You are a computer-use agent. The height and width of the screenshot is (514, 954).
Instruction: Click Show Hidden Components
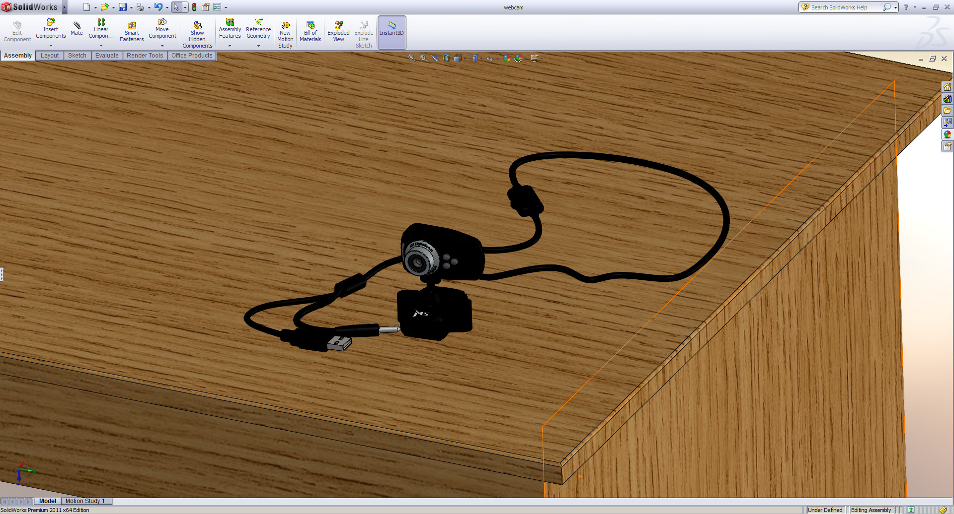point(197,35)
